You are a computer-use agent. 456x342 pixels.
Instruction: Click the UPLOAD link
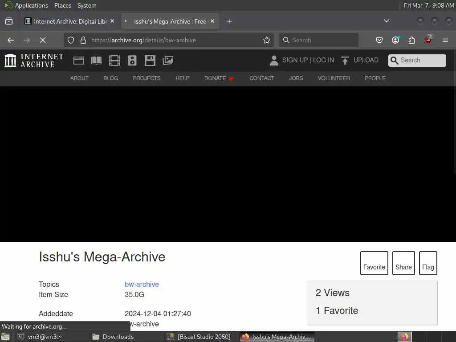(366, 60)
